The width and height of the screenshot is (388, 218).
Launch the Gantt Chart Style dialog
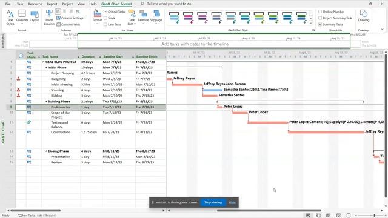click(x=313, y=30)
